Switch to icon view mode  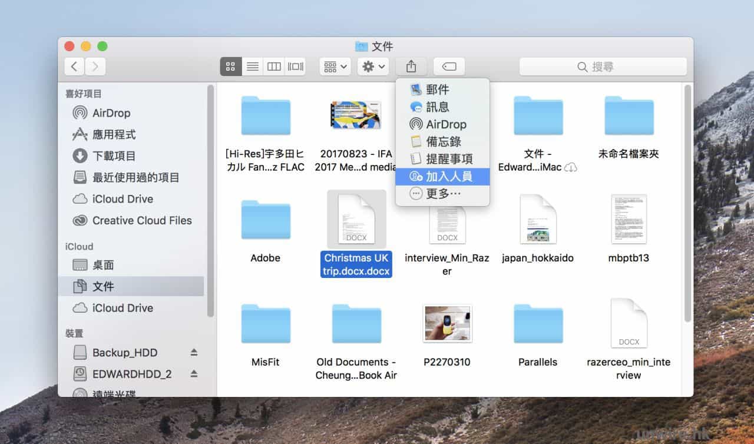pyautogui.click(x=231, y=67)
